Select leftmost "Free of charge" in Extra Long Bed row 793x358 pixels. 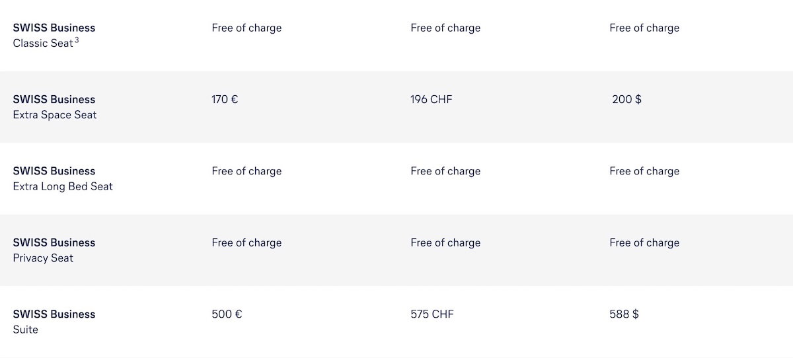[246, 172]
